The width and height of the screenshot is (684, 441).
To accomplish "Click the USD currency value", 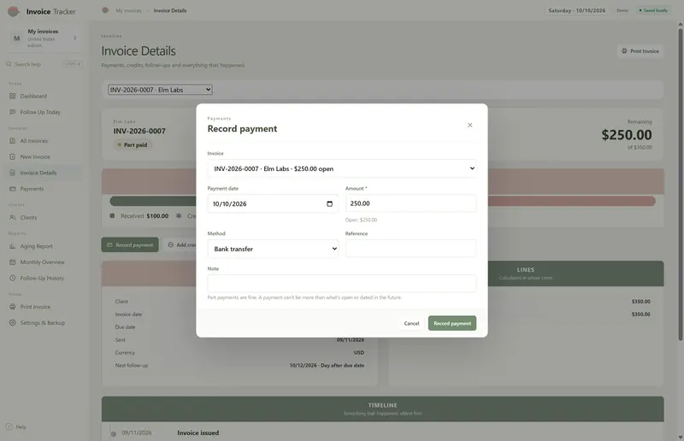I will pyautogui.click(x=358, y=352).
